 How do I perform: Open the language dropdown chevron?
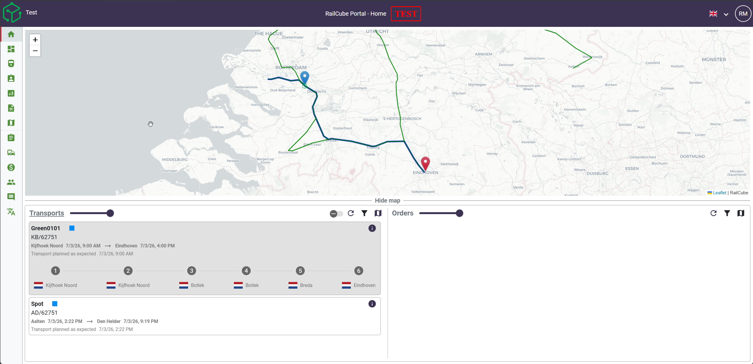click(x=726, y=14)
